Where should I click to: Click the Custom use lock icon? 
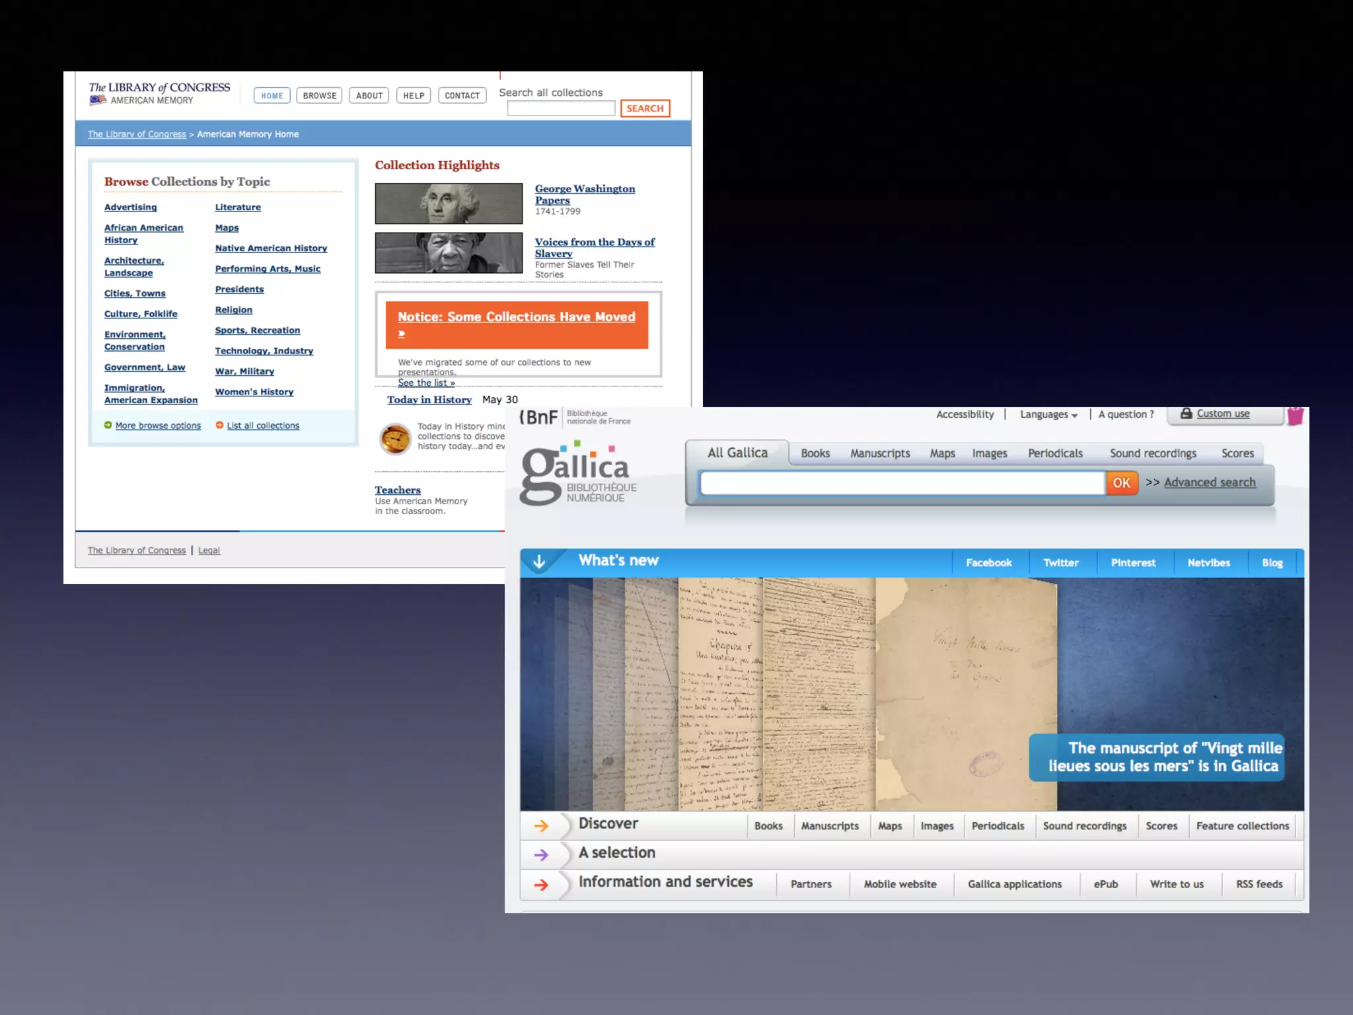1186,414
